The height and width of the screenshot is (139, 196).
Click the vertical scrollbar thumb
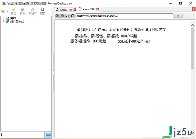coord(192,48)
